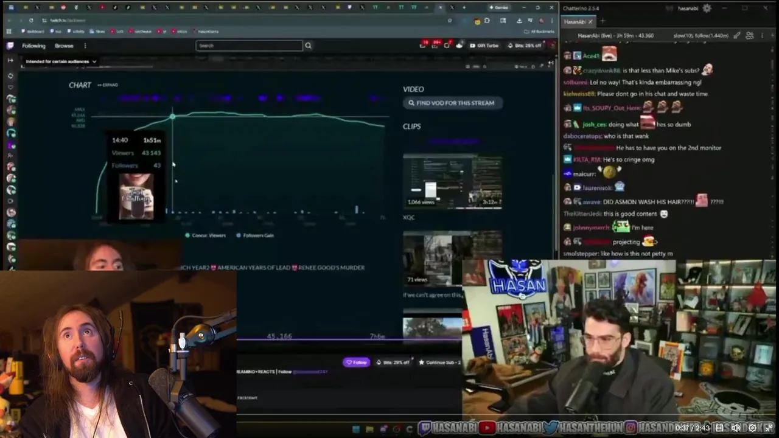
Task: Click the Twitch logo home icon
Action: 10,46
